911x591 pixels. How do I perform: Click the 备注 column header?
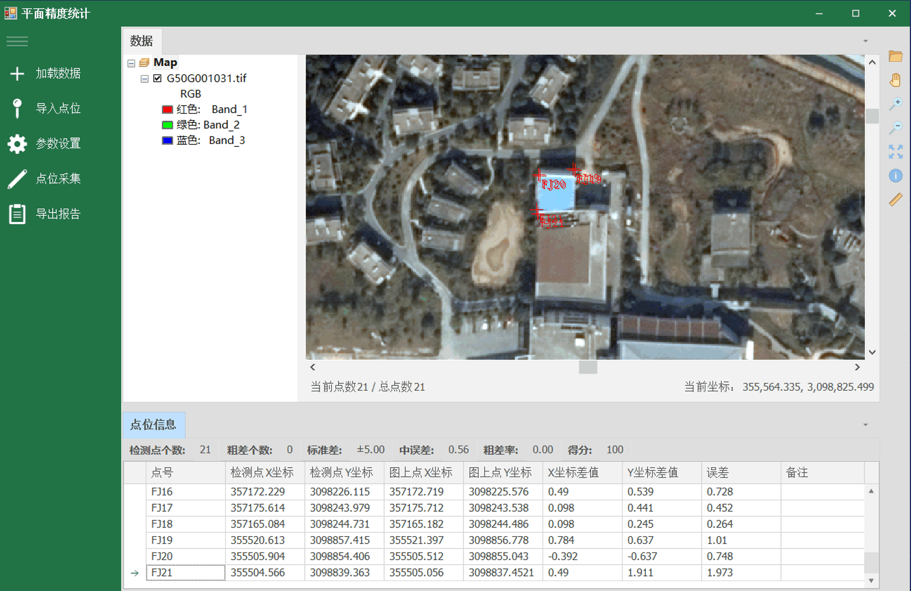(x=822, y=473)
